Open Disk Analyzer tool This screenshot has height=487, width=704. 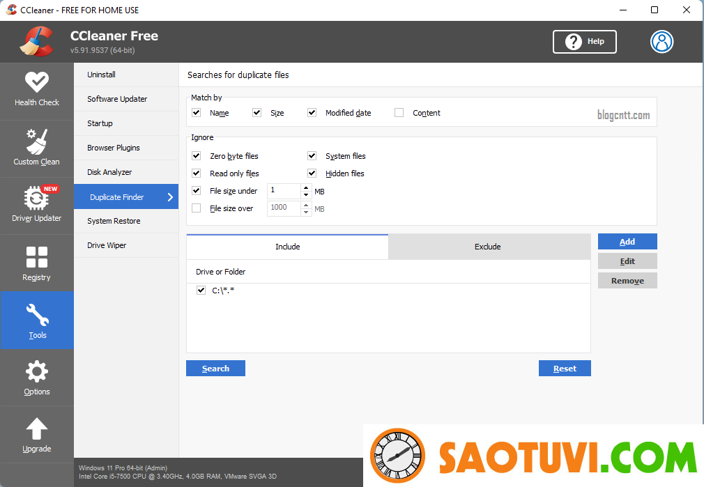(x=126, y=172)
